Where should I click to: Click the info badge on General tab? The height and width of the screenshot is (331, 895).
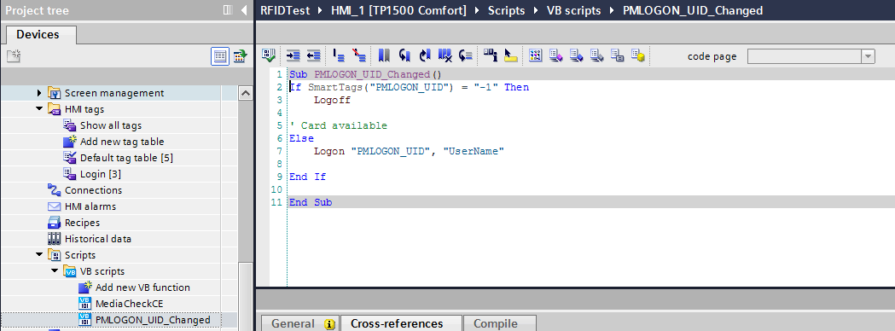pos(329,324)
